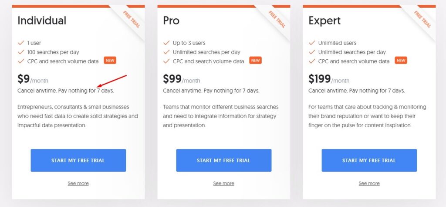446x207 pixels.
Task: Start free trial for Individual plan
Action: click(x=78, y=160)
